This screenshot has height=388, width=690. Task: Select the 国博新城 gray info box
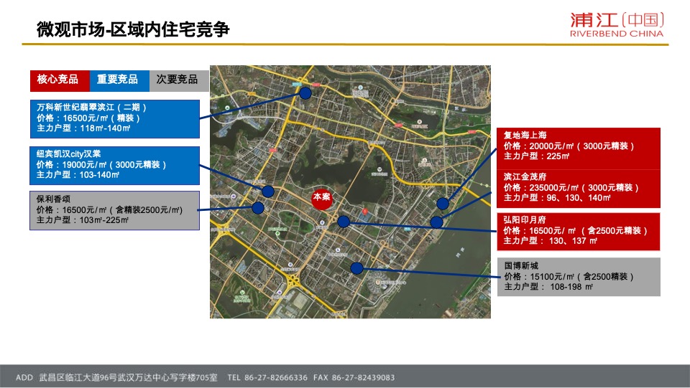(579, 277)
